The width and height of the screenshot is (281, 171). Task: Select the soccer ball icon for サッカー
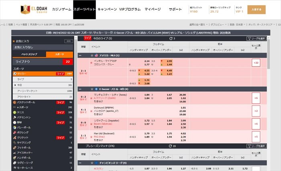(x=15, y=74)
